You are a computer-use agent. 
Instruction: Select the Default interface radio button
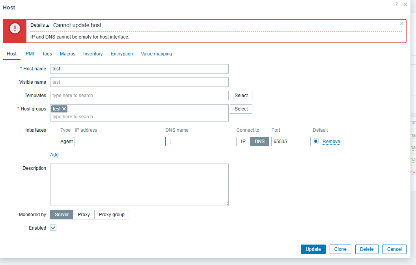tap(316, 142)
